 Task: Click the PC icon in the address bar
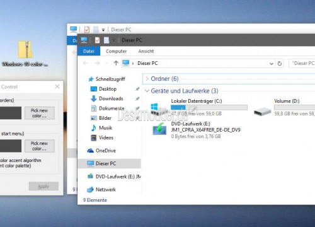[x=126, y=63]
